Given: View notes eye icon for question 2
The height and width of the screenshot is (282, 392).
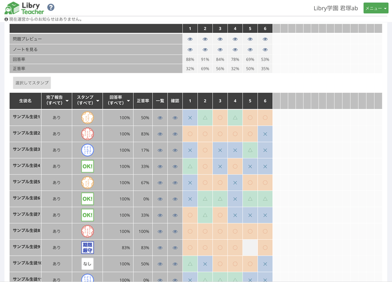Looking at the screenshot, I should (205, 49).
